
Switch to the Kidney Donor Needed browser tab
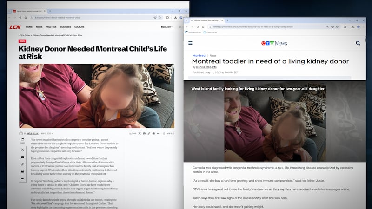(30, 10)
